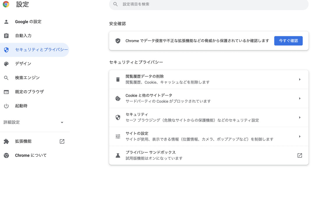Click the clipboard icon for 自動入力

[6, 36]
